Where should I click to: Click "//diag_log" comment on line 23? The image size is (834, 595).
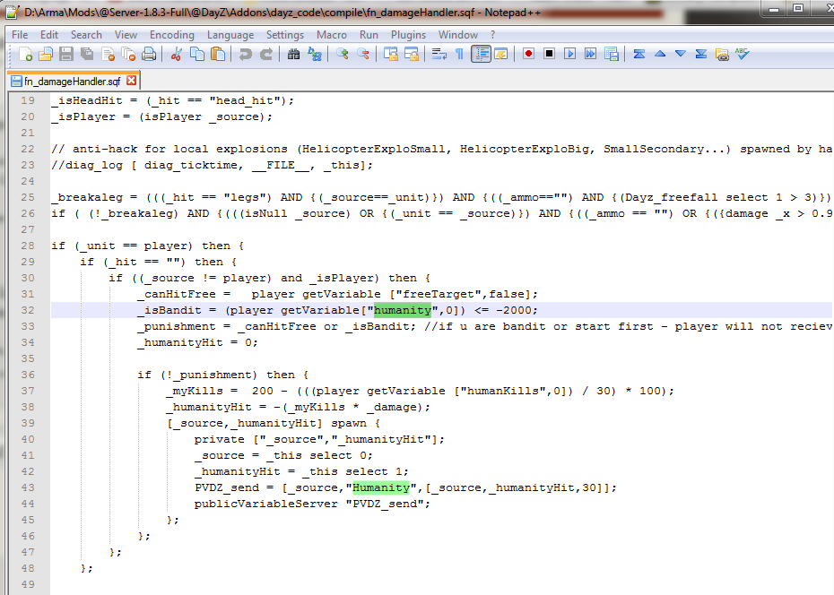(x=87, y=165)
